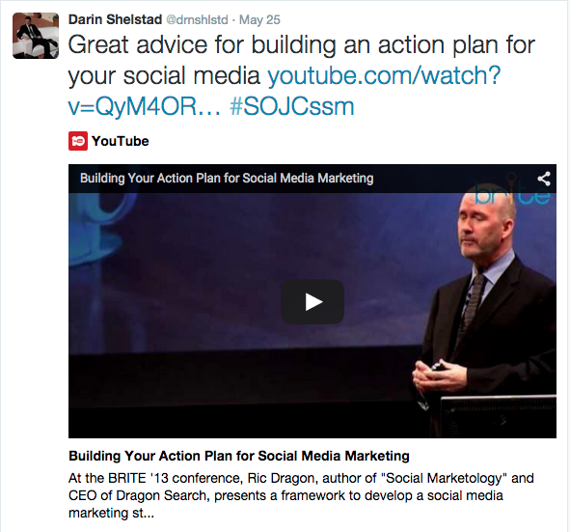Open Darin Shelstad's profile avatar

pos(36,36)
